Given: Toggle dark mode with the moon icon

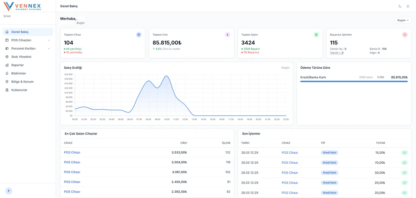Looking at the screenshot, I should pyautogui.click(x=400, y=6).
